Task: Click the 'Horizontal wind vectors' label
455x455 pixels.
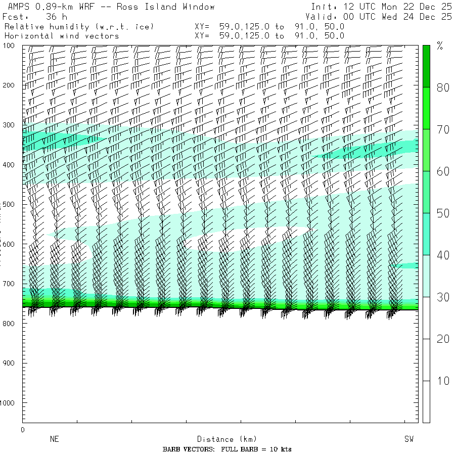Action: [x=62, y=36]
